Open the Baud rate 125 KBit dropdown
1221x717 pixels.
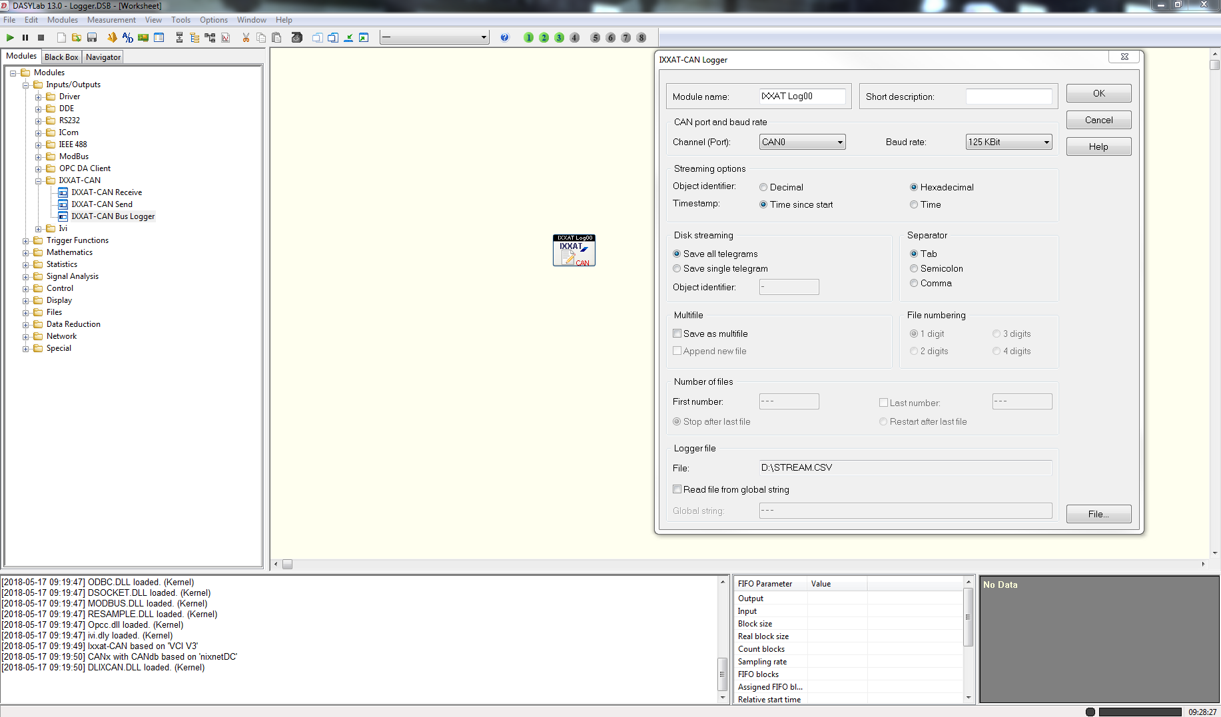[1009, 142]
